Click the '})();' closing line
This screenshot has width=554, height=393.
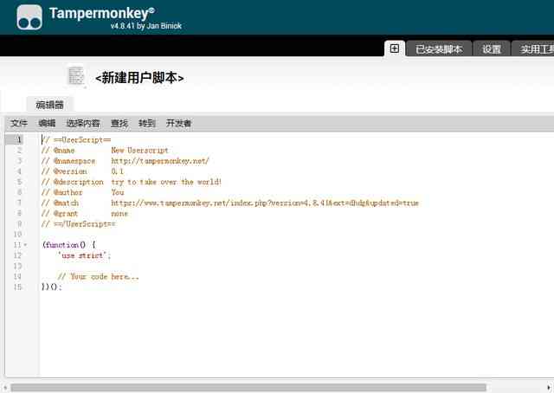(x=52, y=287)
